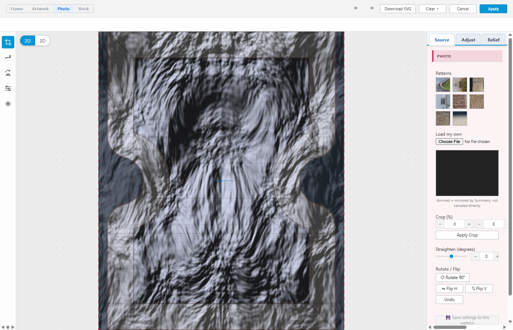Decrease the first Crop percent value
This screenshot has height=330, width=513.
click(440, 224)
